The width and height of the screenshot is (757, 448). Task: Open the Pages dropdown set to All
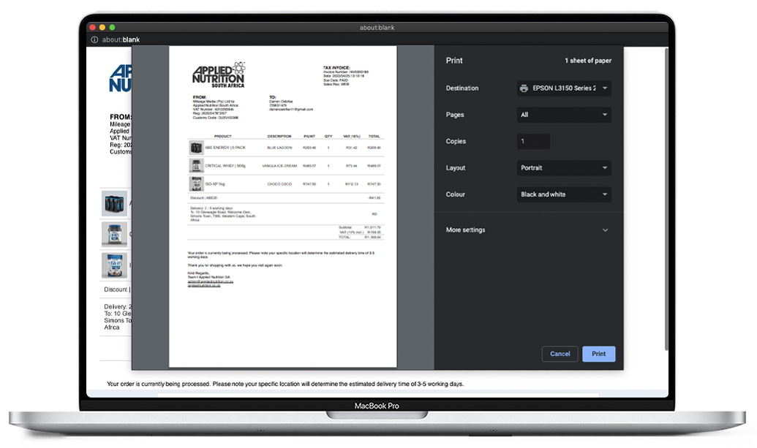pos(564,115)
